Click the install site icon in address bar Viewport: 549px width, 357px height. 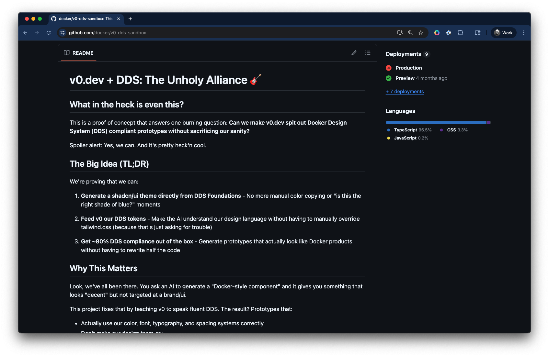[x=400, y=33]
